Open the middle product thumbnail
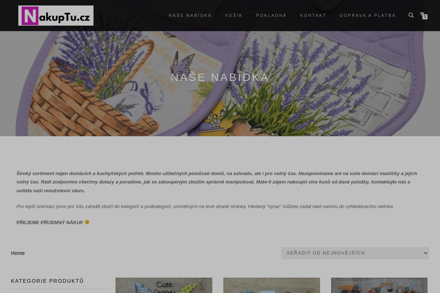The height and width of the screenshot is (293, 440). 272,285
